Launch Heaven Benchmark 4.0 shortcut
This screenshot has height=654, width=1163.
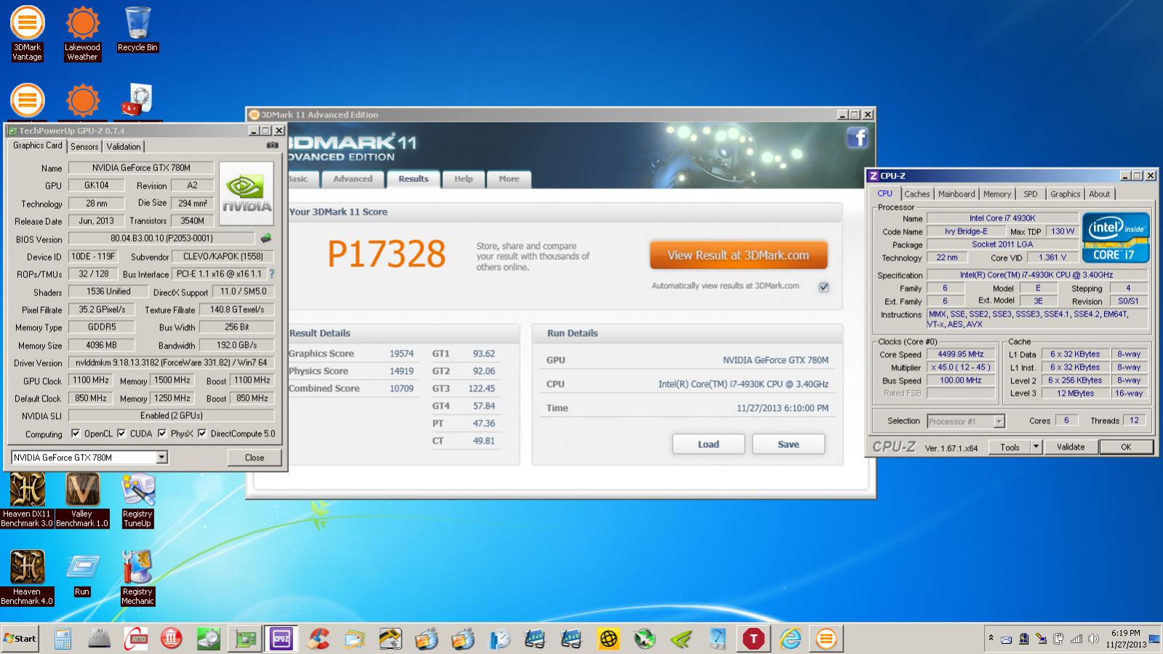tap(27, 578)
